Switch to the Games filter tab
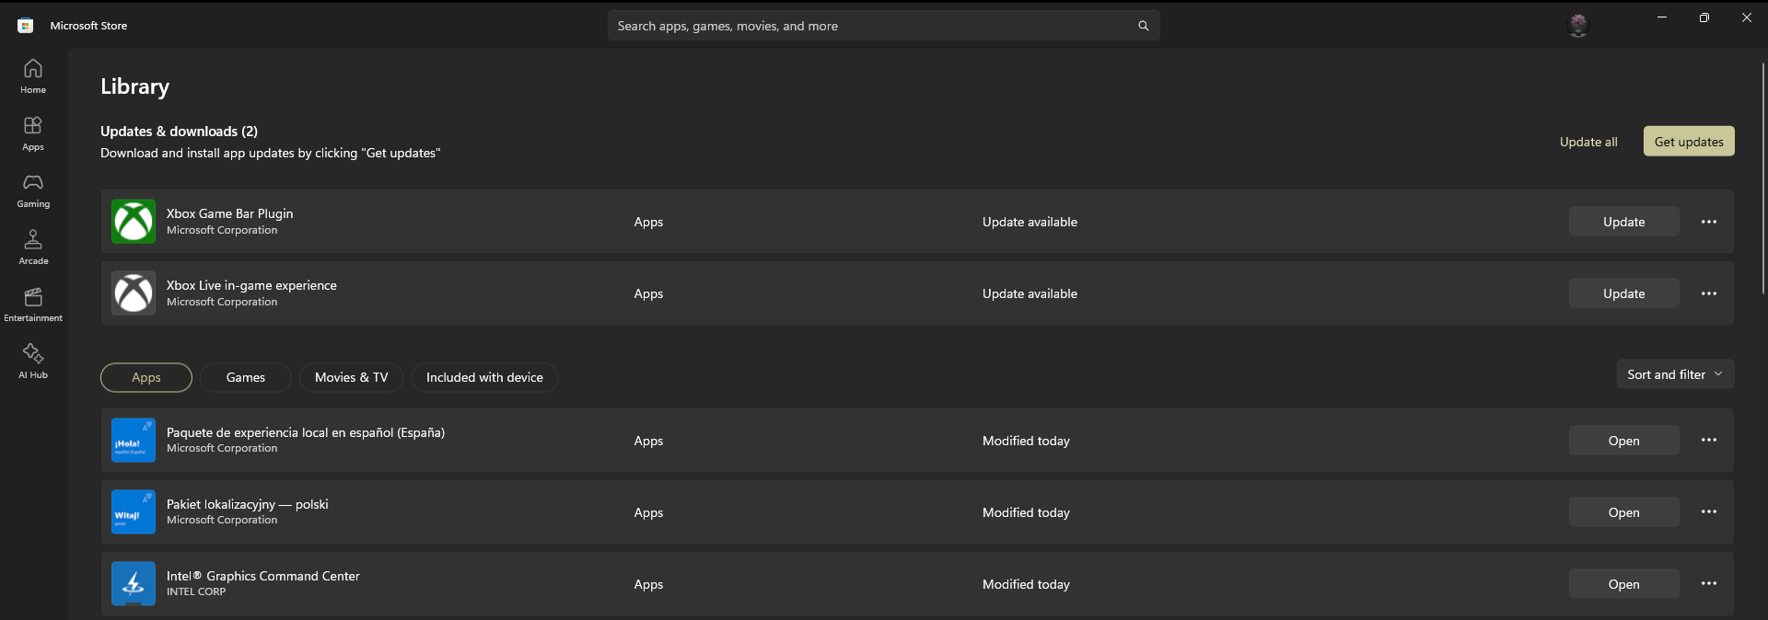Image resolution: width=1768 pixels, height=620 pixels. pos(246,377)
